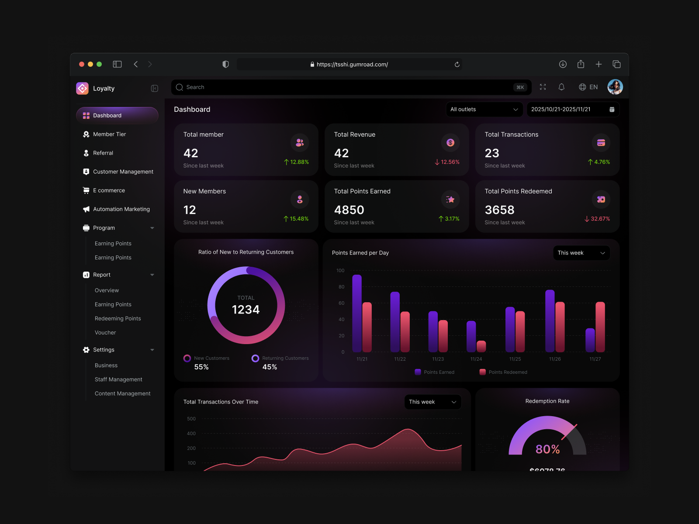Screen dimensions: 699x524
Task: Click the globe language icon near EN
Action: (x=582, y=87)
